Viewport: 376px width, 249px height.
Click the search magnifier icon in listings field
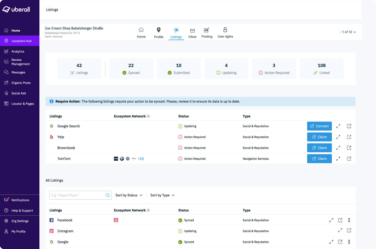[x=108, y=195]
